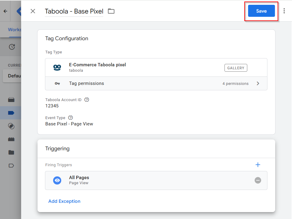Edit the tag name Taboola - Base Pixel

tap(74, 11)
